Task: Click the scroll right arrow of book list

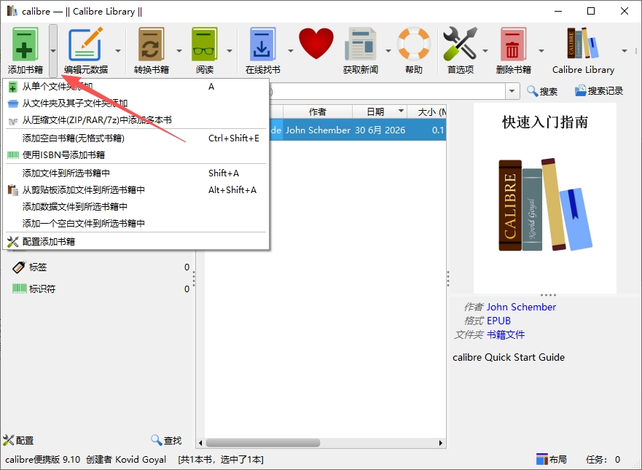Action: [441, 443]
